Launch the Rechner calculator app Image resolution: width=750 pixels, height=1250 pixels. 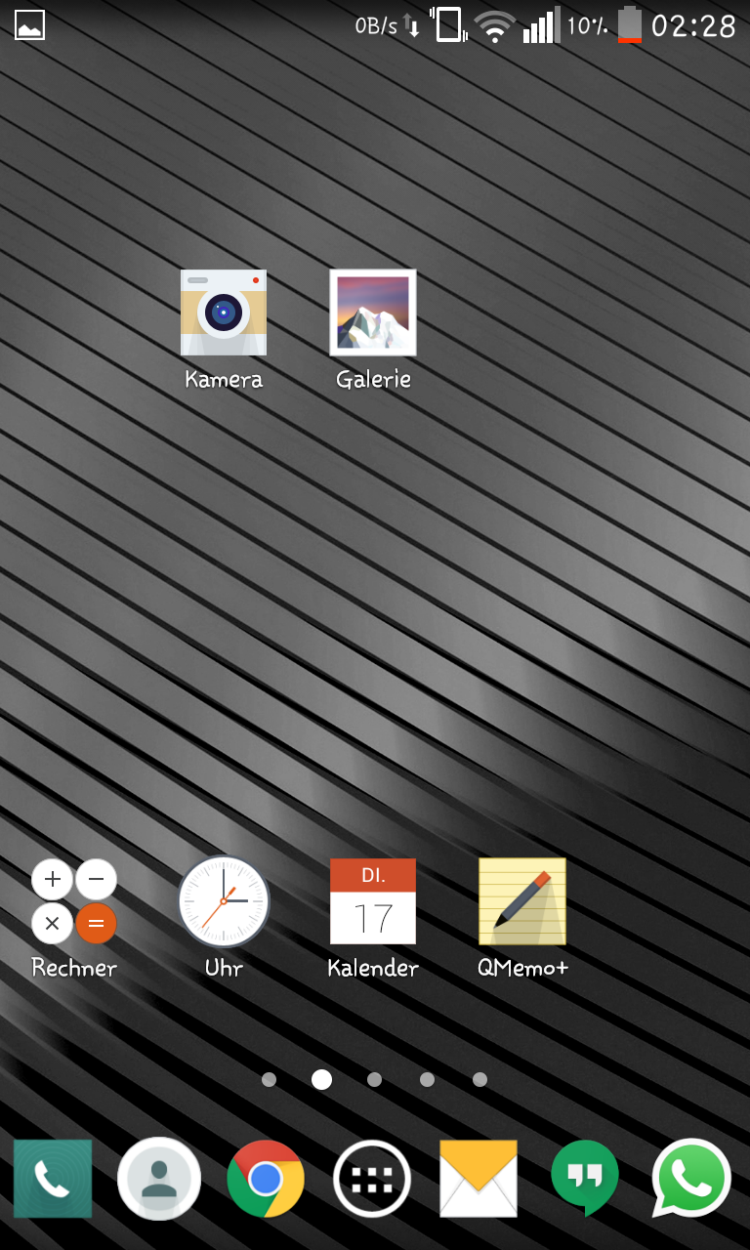74,901
